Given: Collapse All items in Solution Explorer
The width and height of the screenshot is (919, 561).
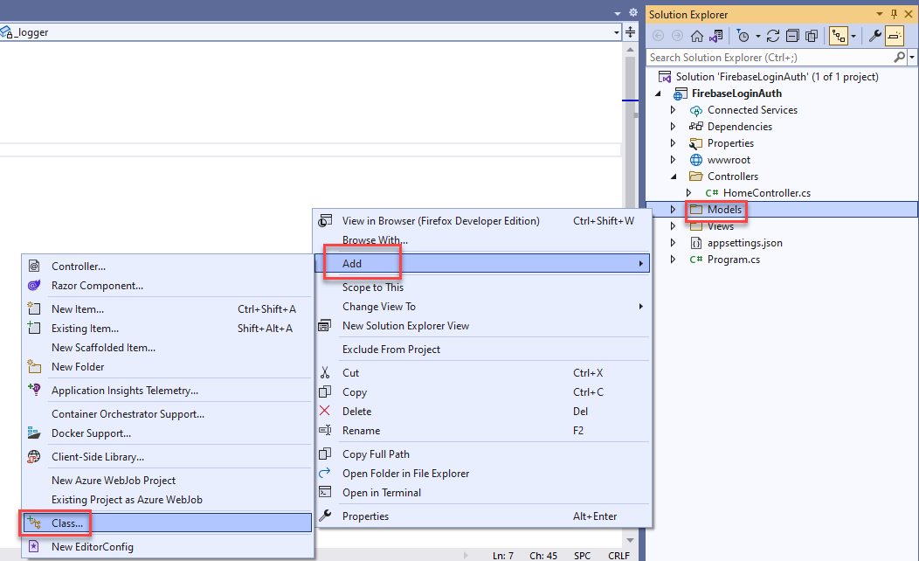Looking at the screenshot, I should click(792, 36).
